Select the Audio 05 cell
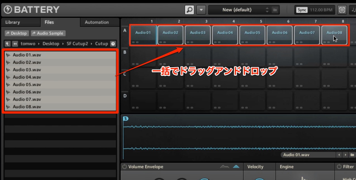The height and width of the screenshot is (180, 356). (252, 35)
